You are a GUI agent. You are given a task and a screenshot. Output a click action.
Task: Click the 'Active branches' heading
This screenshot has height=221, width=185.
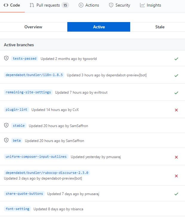(x=19, y=45)
